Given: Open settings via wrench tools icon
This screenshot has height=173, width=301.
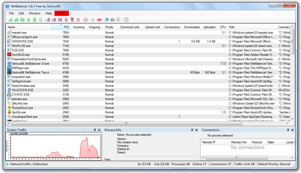Looking at the screenshot, I should click(x=119, y=20).
